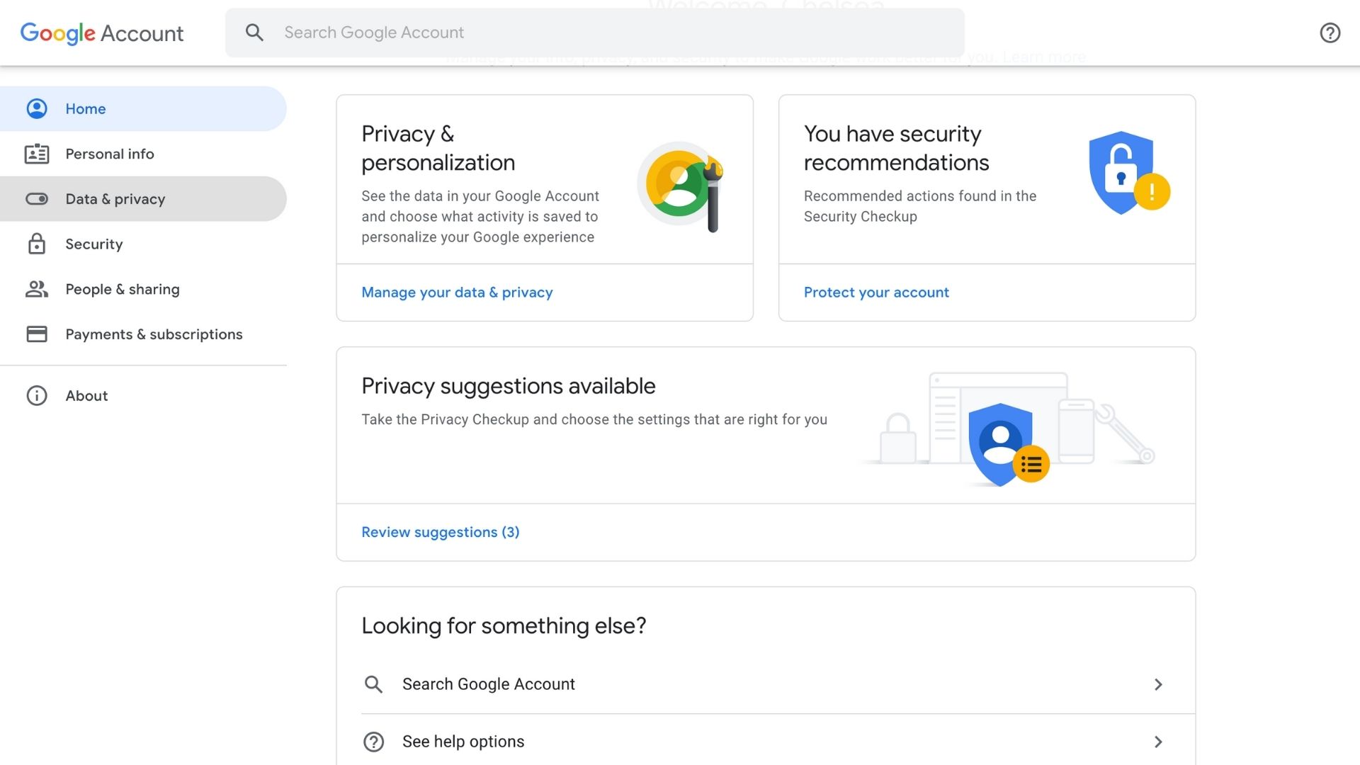Click 'Take the Privacy Checkup' description text
This screenshot has height=765, width=1360.
[594, 419]
